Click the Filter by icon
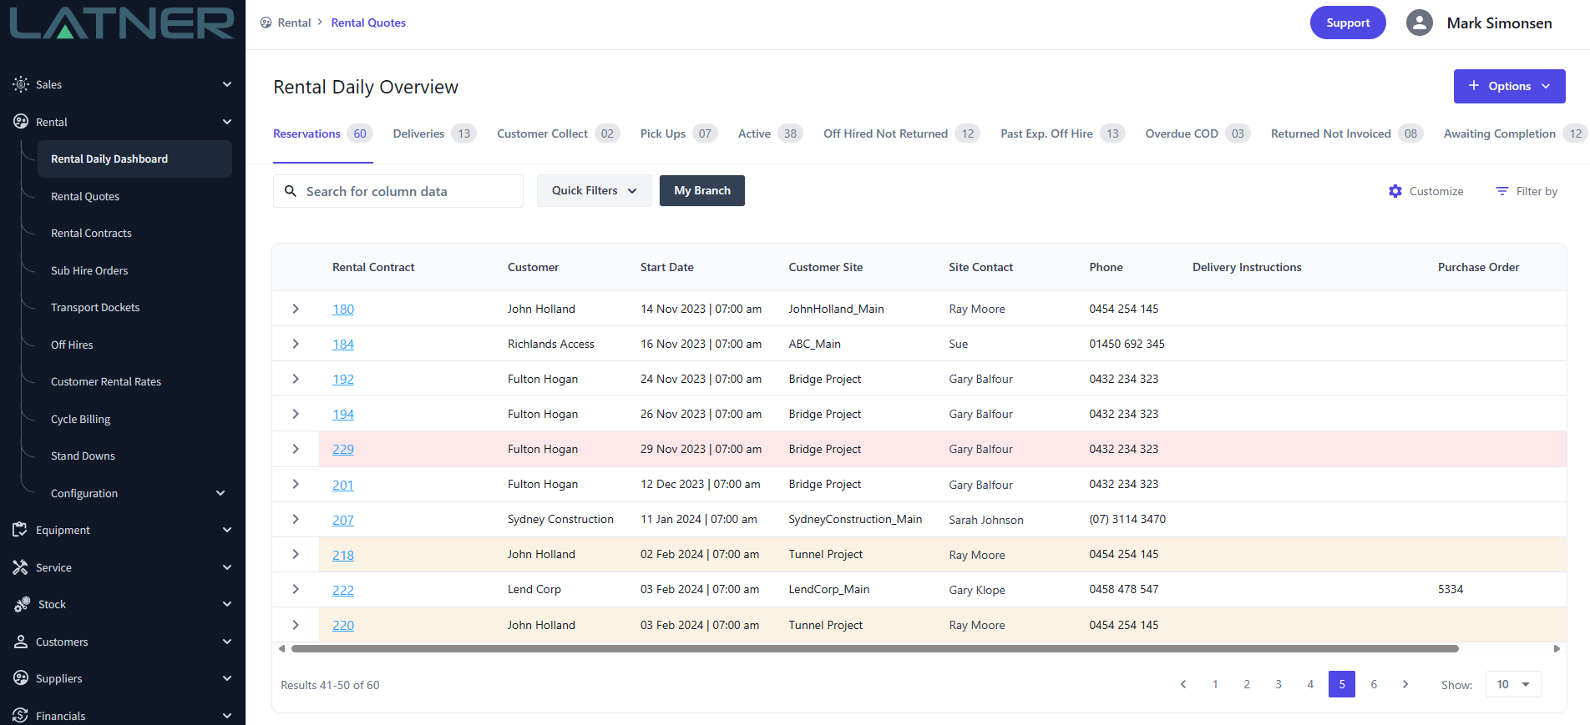Image resolution: width=1590 pixels, height=725 pixels. (x=1501, y=191)
